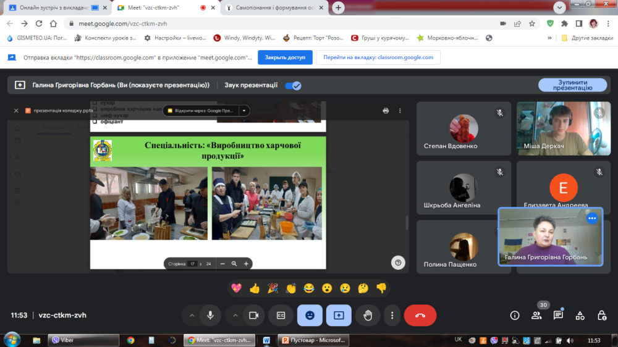Screen dimensions: 618x347
Task: Click Open with Google Slides button
Action: point(201,111)
